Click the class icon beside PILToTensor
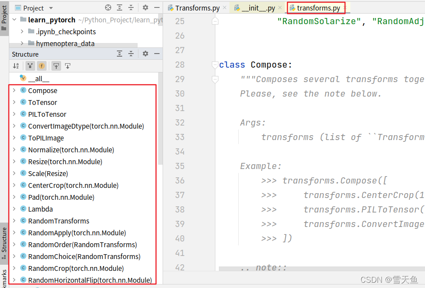 coord(23,114)
